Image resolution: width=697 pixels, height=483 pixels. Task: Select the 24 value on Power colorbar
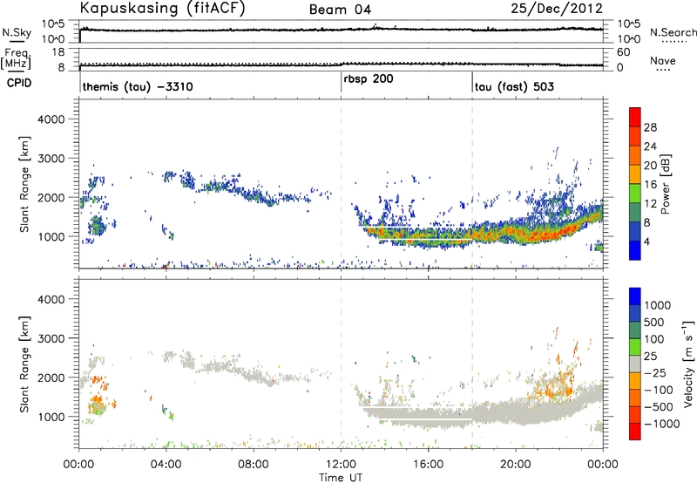click(650, 146)
